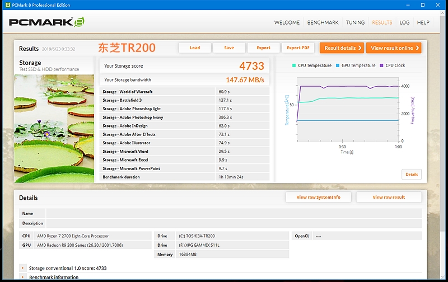
Task: Click the '(F:) XPG GAMMIX S11L' drive value
Action: click(199, 245)
